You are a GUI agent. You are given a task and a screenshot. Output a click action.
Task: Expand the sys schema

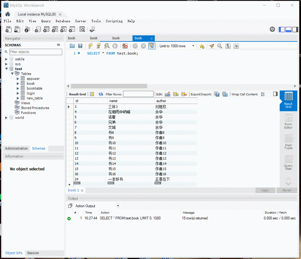coord(6,64)
